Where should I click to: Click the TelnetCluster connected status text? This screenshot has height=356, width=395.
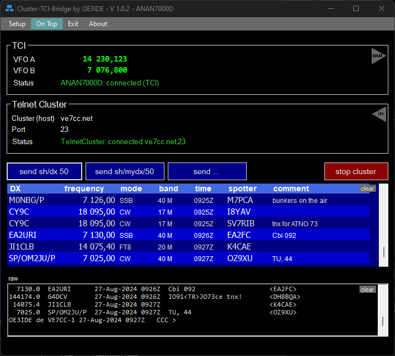(x=123, y=141)
